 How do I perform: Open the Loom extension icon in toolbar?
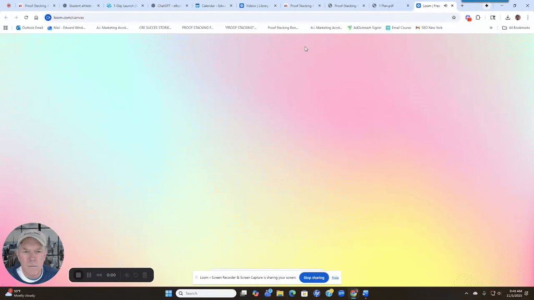[x=468, y=18]
